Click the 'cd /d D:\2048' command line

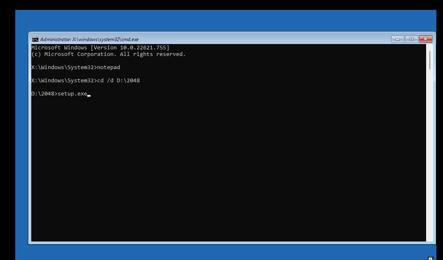coord(86,81)
